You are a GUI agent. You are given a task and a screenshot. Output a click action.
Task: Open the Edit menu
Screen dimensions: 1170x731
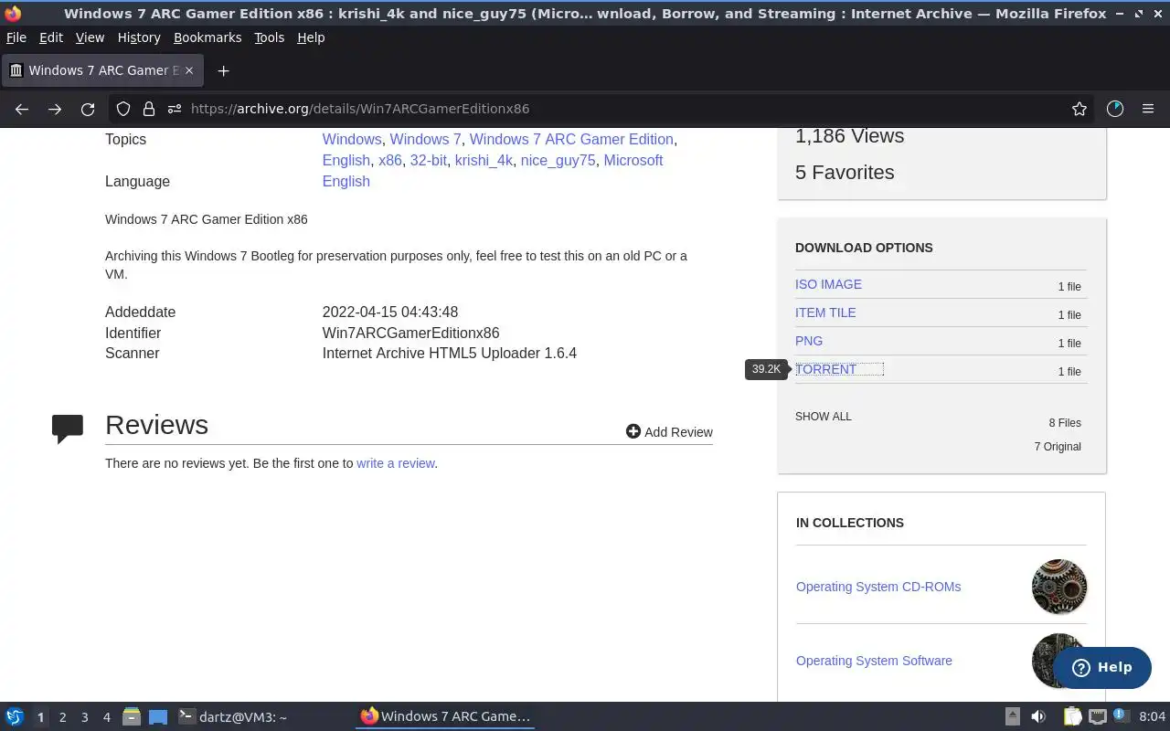click(x=51, y=37)
